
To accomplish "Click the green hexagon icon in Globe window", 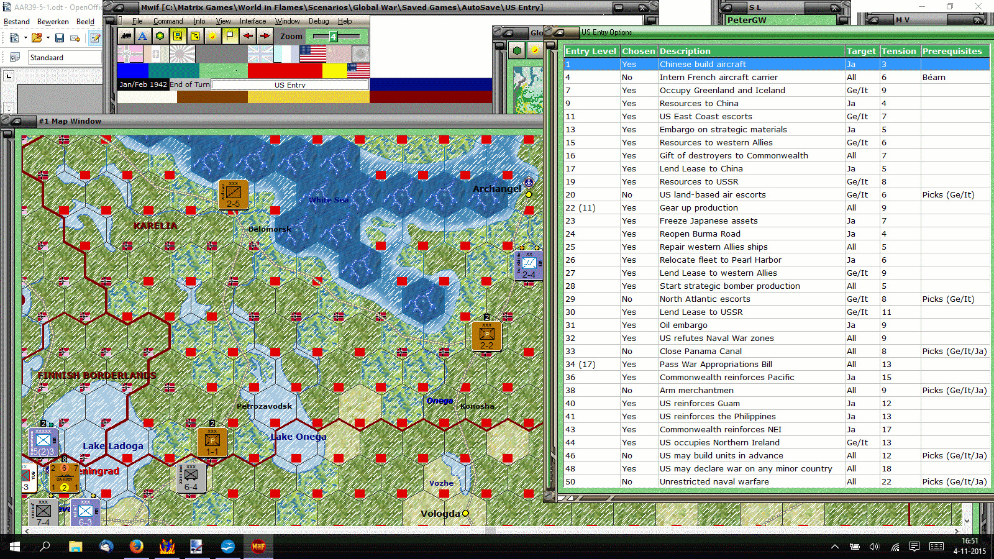I will click(x=517, y=50).
